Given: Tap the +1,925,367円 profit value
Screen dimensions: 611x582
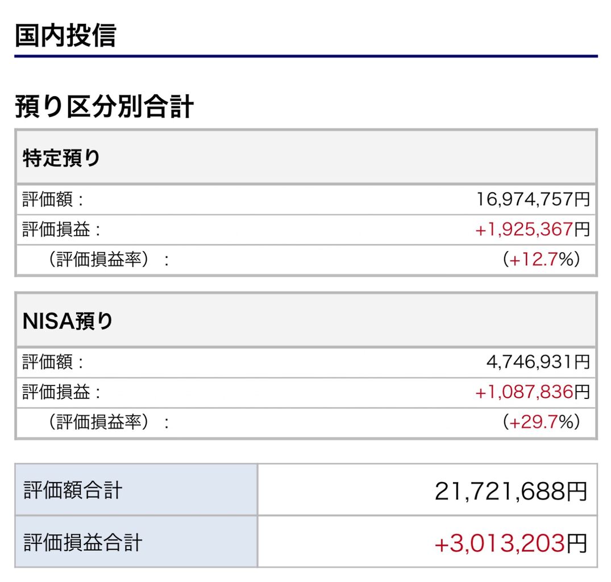Looking at the screenshot, I should [x=532, y=230].
